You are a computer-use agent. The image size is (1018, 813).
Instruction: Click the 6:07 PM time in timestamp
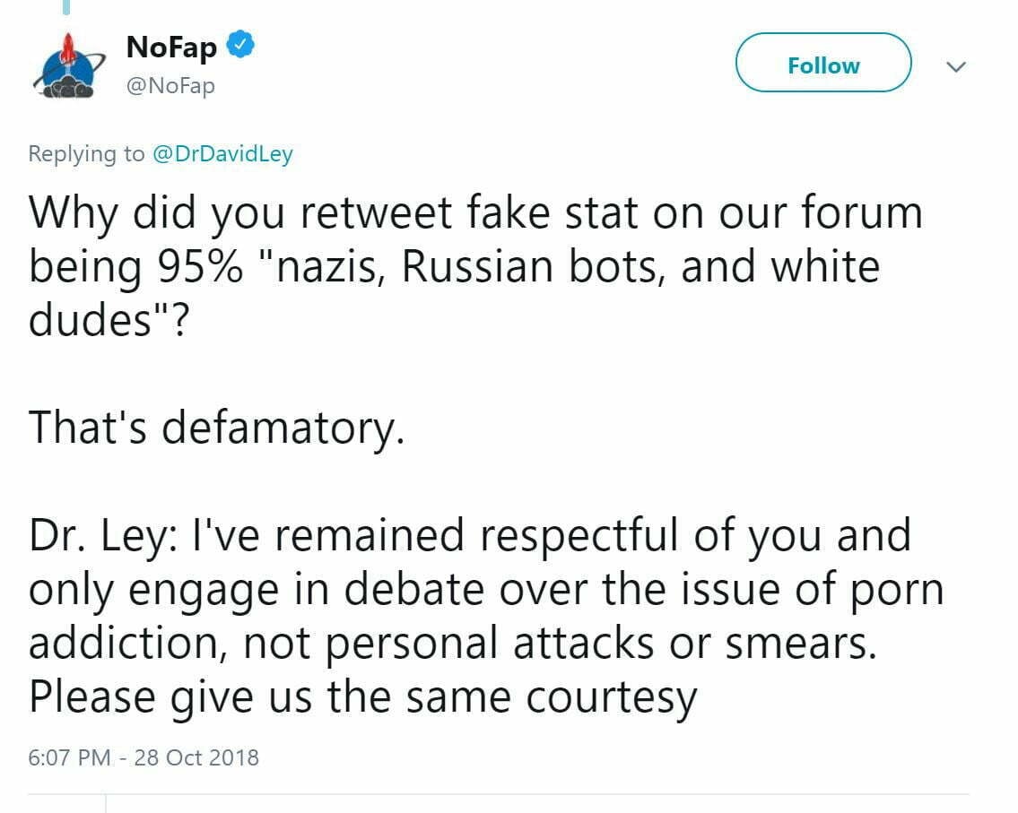pos(69,757)
